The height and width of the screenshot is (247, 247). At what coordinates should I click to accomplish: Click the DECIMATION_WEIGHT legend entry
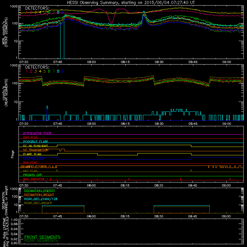point(39,195)
